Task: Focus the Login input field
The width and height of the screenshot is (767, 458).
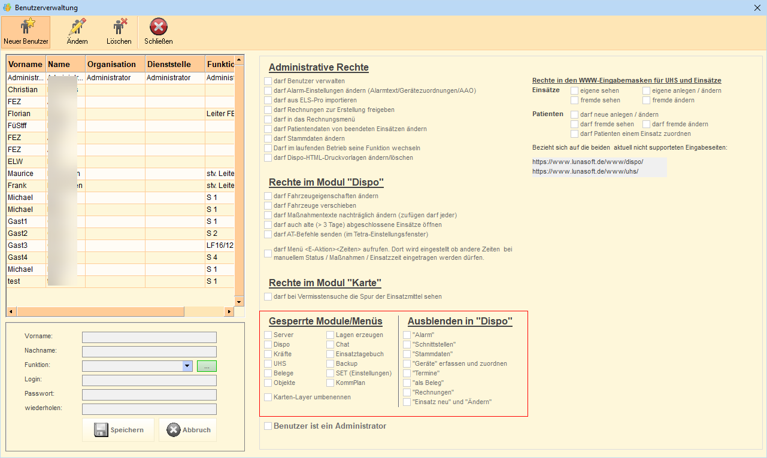Action: 149,380
